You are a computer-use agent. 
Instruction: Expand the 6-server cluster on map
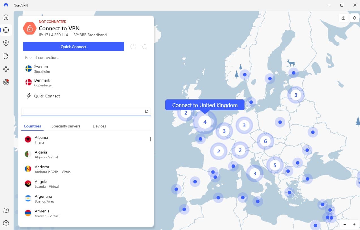(x=265, y=141)
